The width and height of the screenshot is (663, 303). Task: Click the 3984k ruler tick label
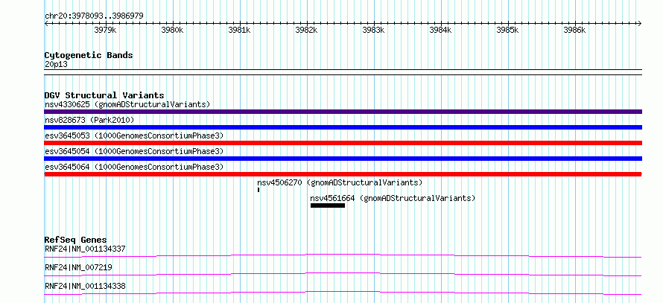pos(440,30)
